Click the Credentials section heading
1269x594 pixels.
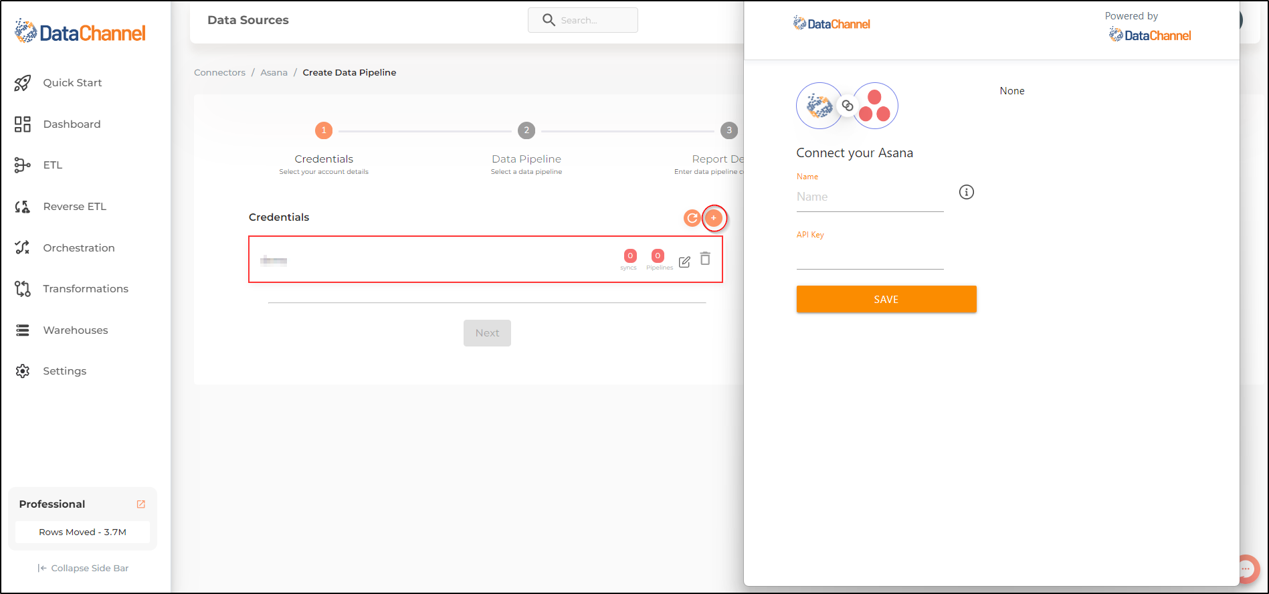pyautogui.click(x=279, y=217)
